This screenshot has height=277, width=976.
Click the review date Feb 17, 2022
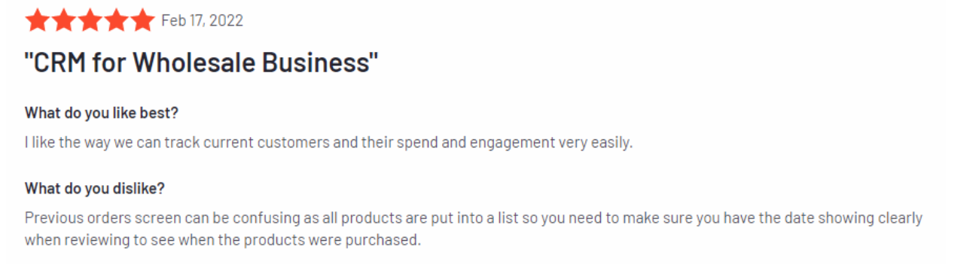pyautogui.click(x=202, y=20)
